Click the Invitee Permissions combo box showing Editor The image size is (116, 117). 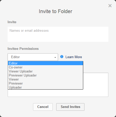(x=33, y=57)
